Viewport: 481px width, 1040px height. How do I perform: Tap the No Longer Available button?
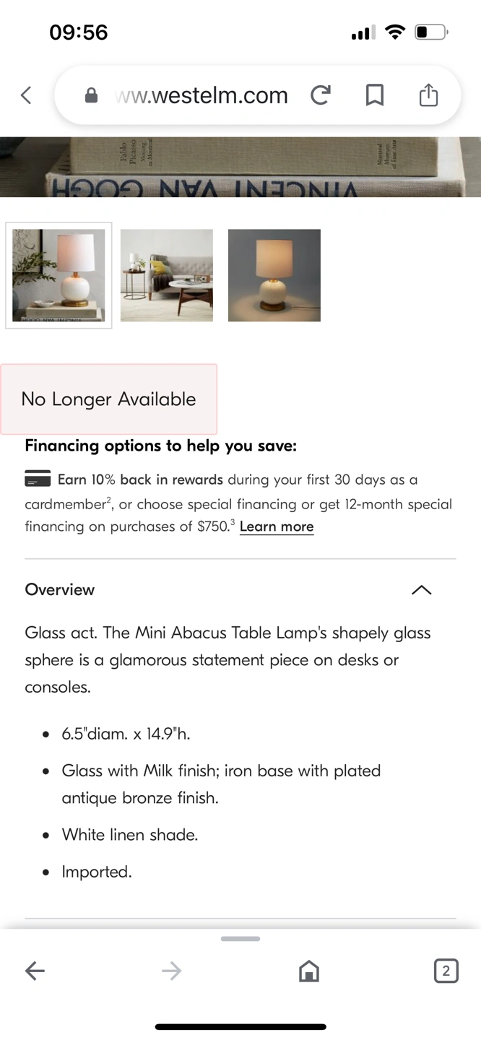click(x=108, y=399)
